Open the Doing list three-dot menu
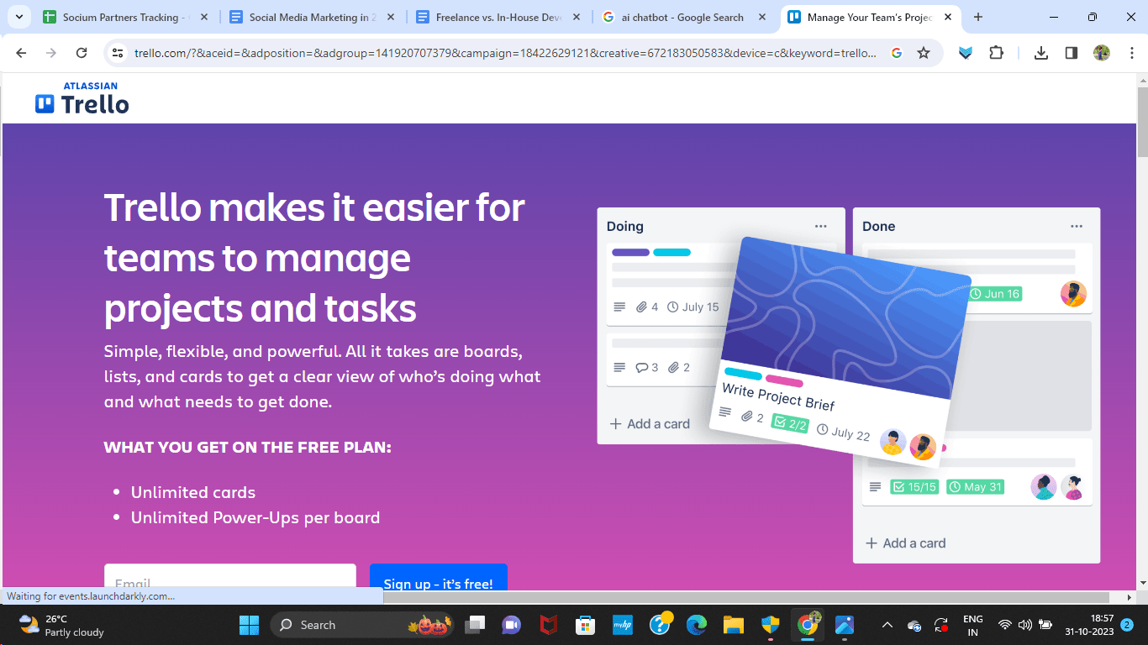The height and width of the screenshot is (645, 1148). point(821,226)
